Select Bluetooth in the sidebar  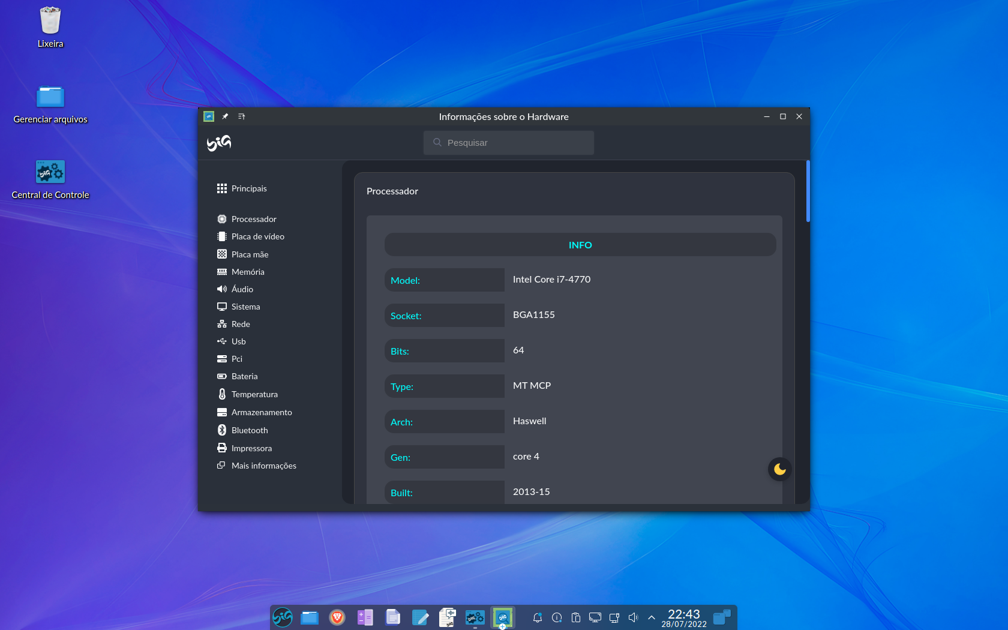[242, 430]
